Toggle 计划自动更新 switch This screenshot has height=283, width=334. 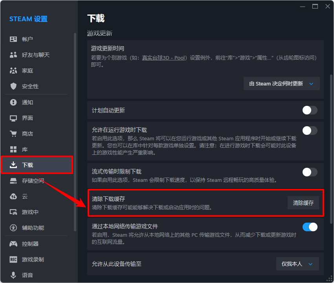point(310,110)
